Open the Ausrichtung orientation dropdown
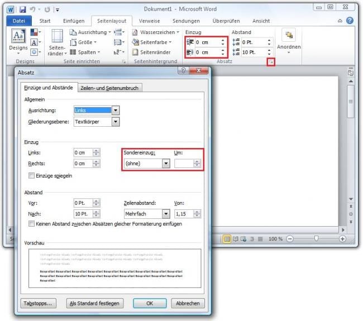Screen dimensions: 363x321 [90, 32]
